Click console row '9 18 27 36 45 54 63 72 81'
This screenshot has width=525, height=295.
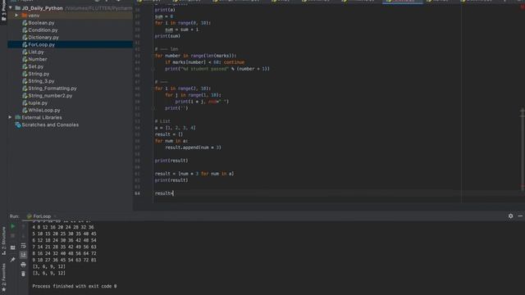[x=64, y=260]
